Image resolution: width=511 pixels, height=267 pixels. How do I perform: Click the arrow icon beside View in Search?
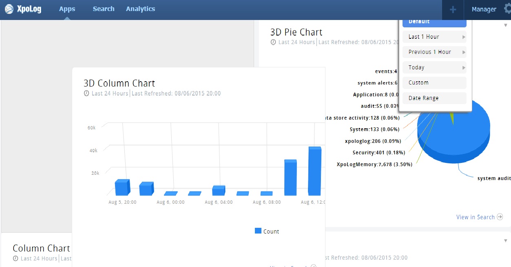pos(500,217)
